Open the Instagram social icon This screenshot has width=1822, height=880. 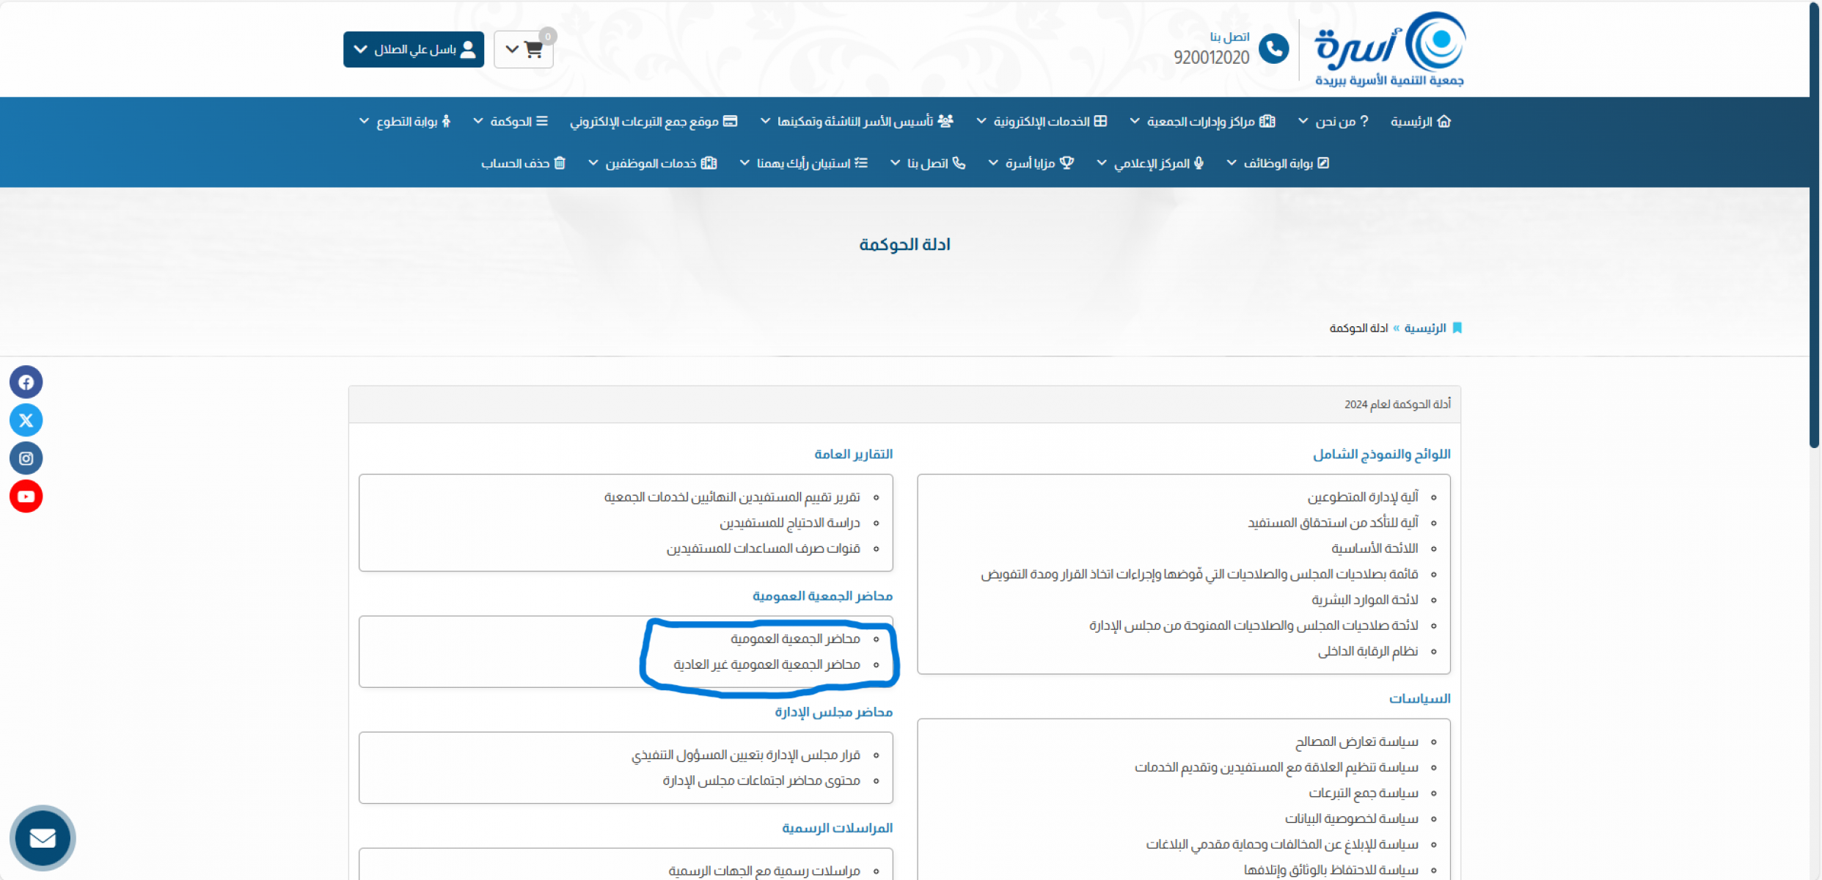point(26,458)
